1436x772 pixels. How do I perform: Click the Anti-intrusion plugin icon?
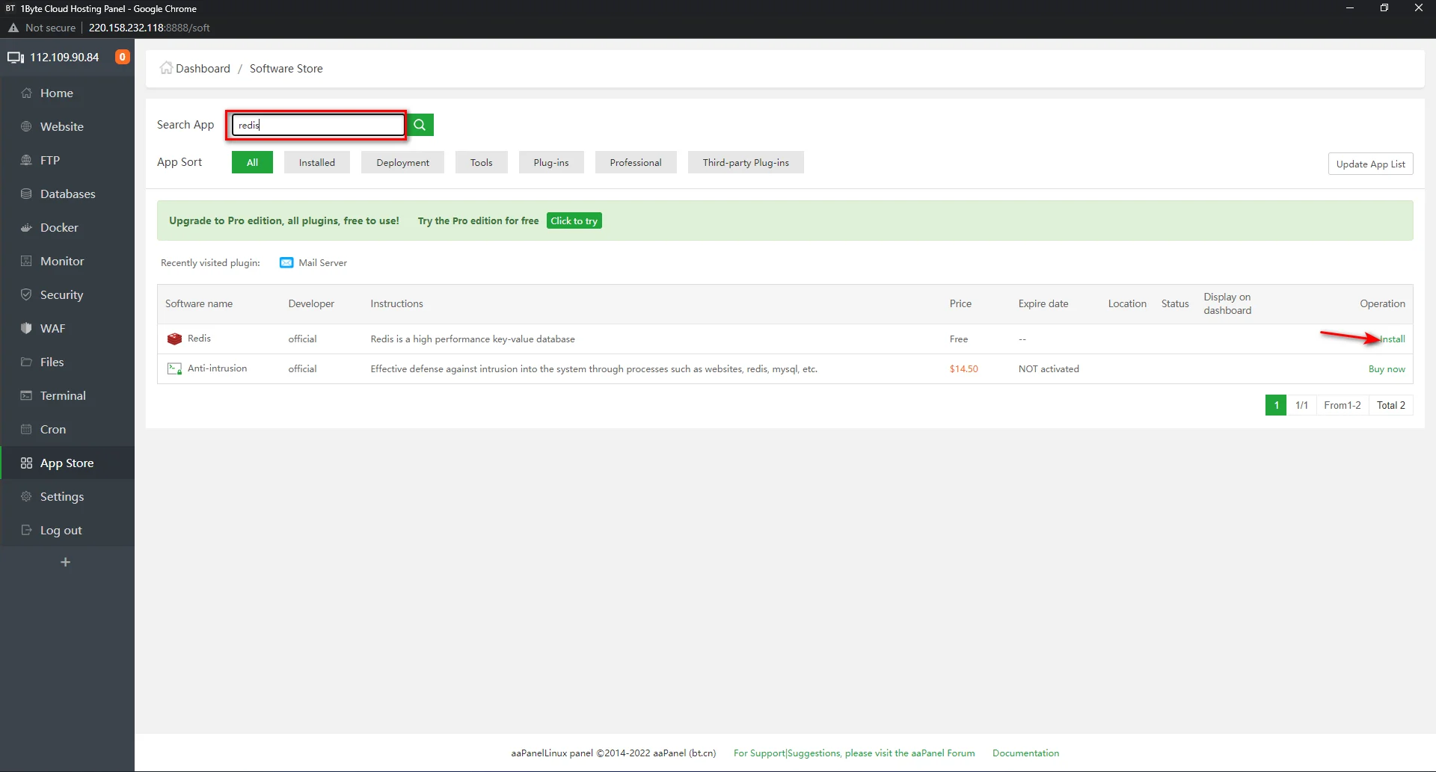pyautogui.click(x=174, y=369)
